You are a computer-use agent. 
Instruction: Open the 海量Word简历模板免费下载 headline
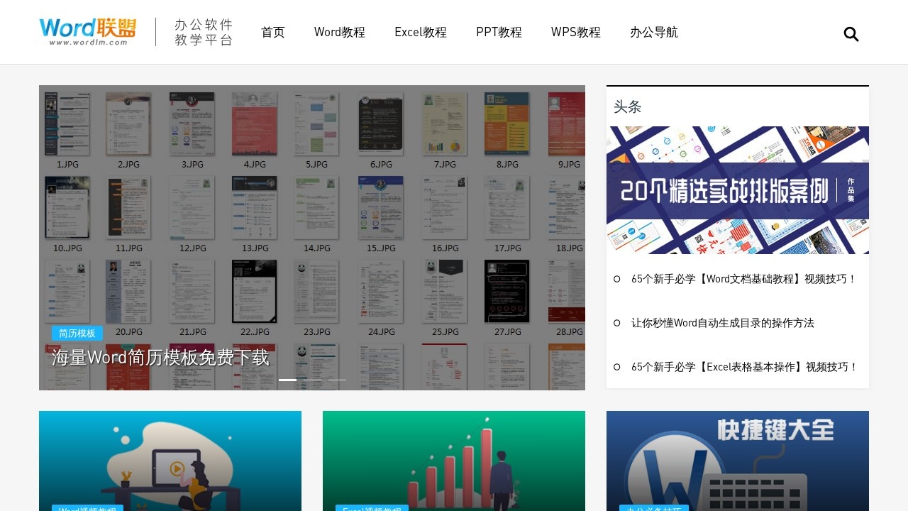tap(160, 358)
